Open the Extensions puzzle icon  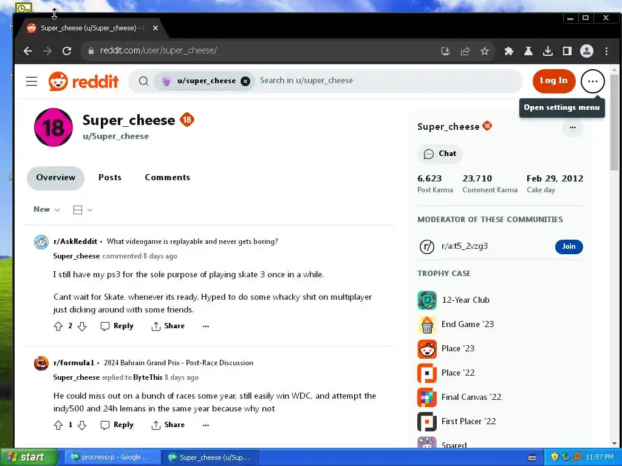[508, 51]
